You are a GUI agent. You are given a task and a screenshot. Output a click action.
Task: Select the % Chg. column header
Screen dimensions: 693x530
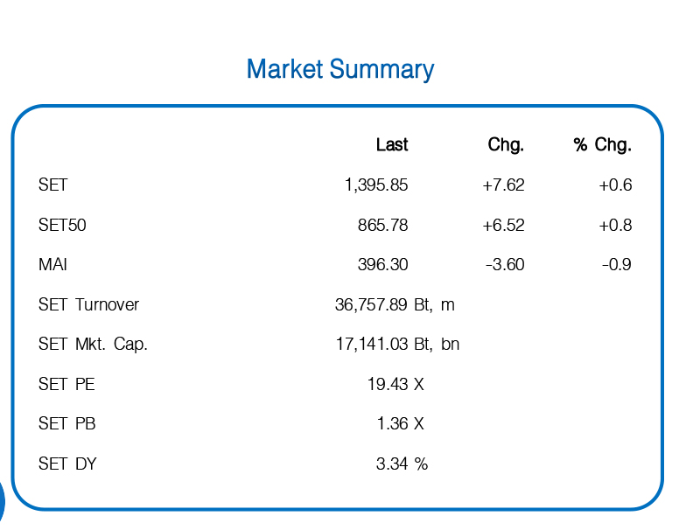pyautogui.click(x=603, y=144)
